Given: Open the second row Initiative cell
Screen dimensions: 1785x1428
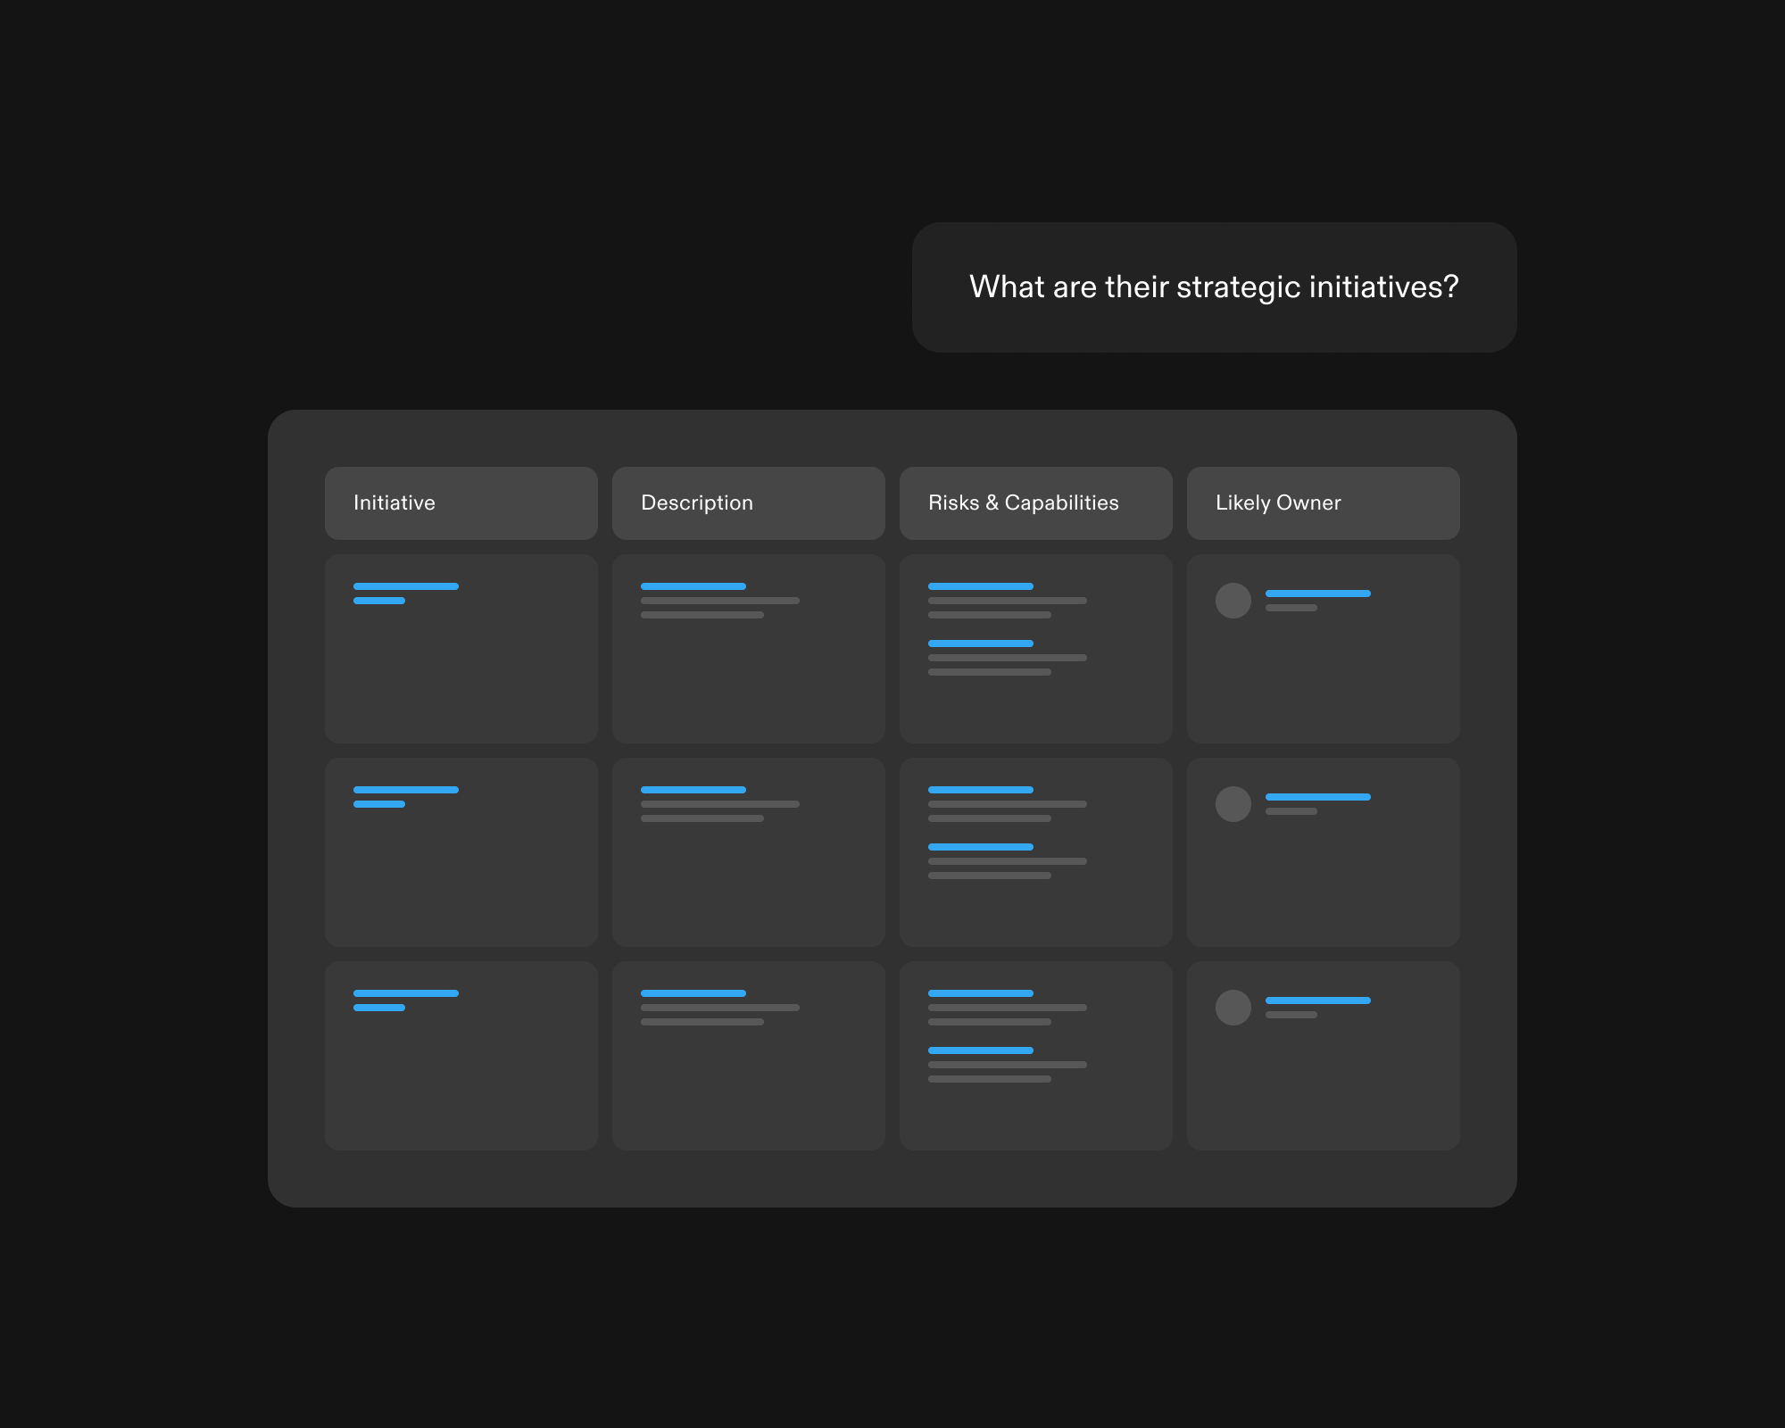Looking at the screenshot, I should click(461, 852).
